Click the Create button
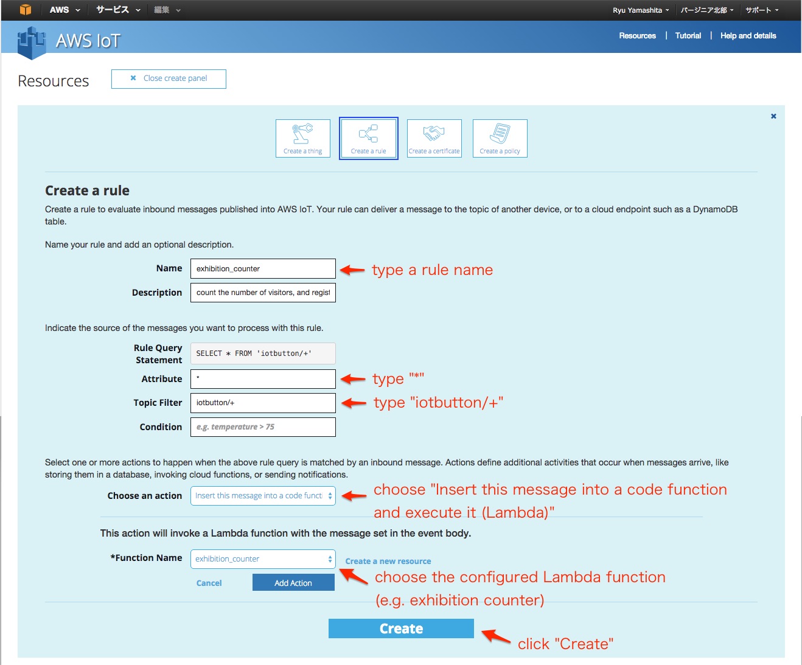The height and width of the screenshot is (665, 802). (x=401, y=628)
